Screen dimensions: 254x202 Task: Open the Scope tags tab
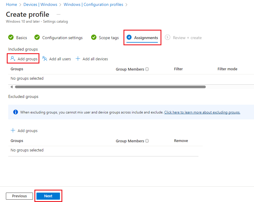tap(108, 37)
